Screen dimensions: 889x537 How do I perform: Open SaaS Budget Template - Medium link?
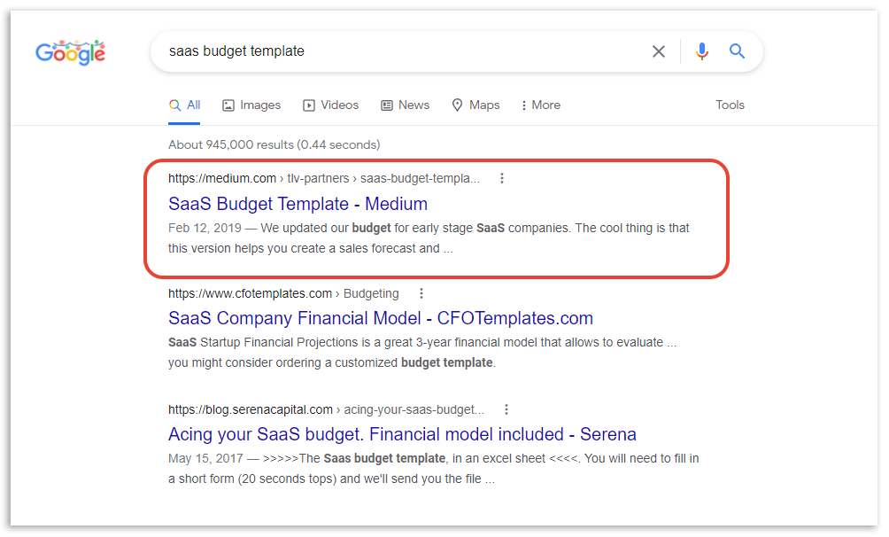(298, 204)
